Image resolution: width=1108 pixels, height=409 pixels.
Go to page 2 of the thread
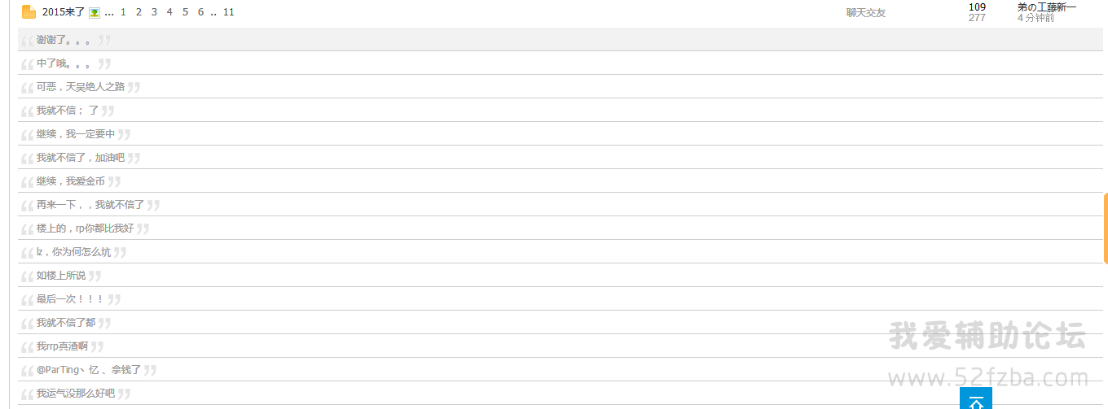(138, 12)
